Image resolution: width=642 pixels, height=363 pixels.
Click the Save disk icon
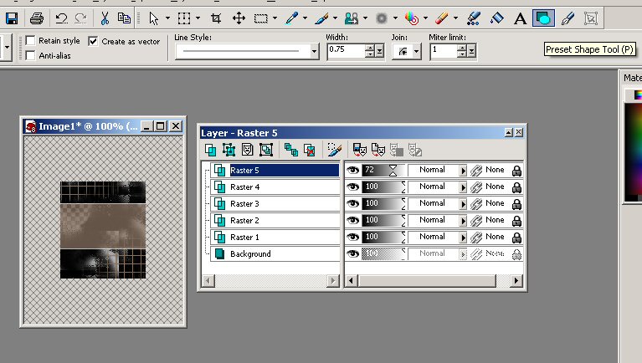(13, 17)
